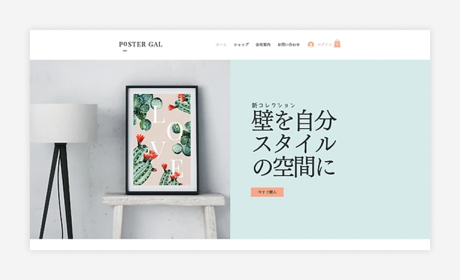Click the 新コレクション subtitle text
Viewport: 460px width, 280px height.
click(273, 105)
